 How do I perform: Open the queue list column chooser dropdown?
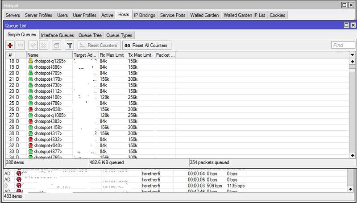click(x=352, y=55)
